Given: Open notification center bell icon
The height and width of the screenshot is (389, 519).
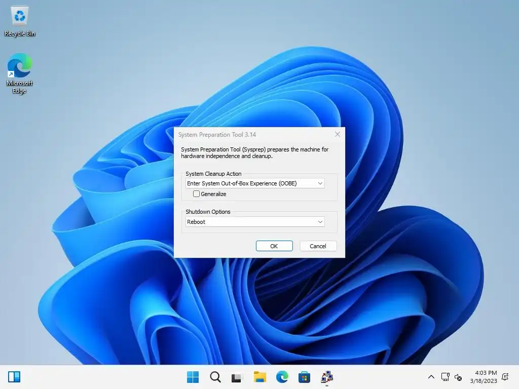Looking at the screenshot, I should pyautogui.click(x=505, y=377).
